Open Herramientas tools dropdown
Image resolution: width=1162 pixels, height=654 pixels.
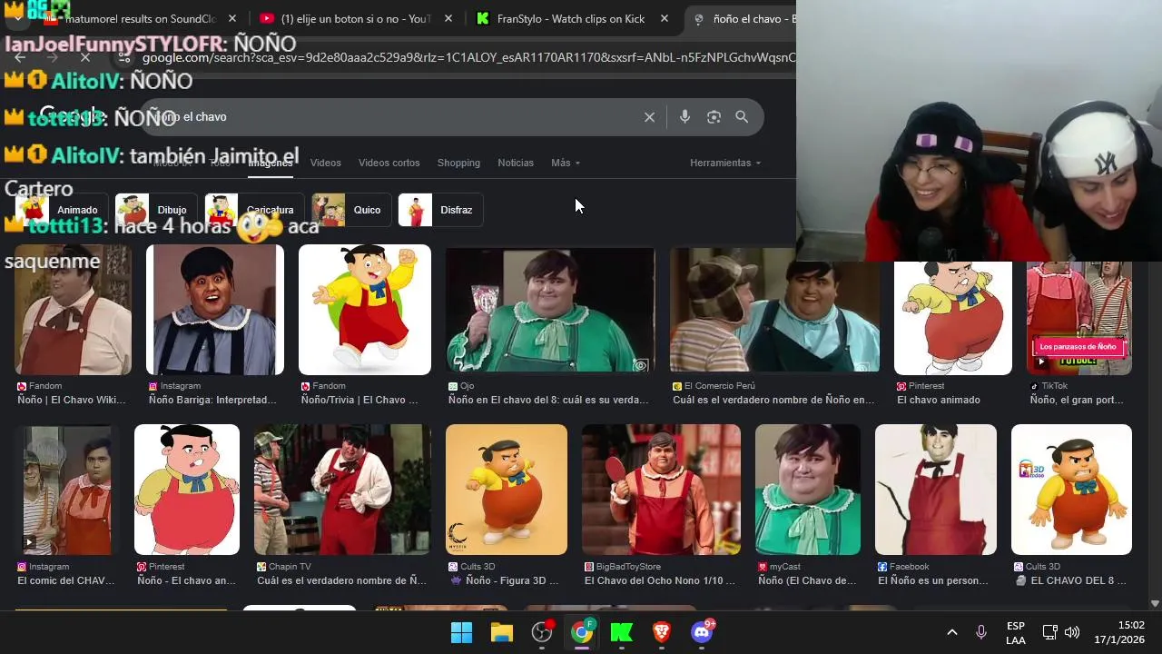(x=725, y=163)
